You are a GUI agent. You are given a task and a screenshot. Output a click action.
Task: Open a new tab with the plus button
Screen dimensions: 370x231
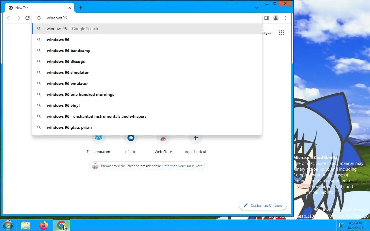tap(81, 8)
